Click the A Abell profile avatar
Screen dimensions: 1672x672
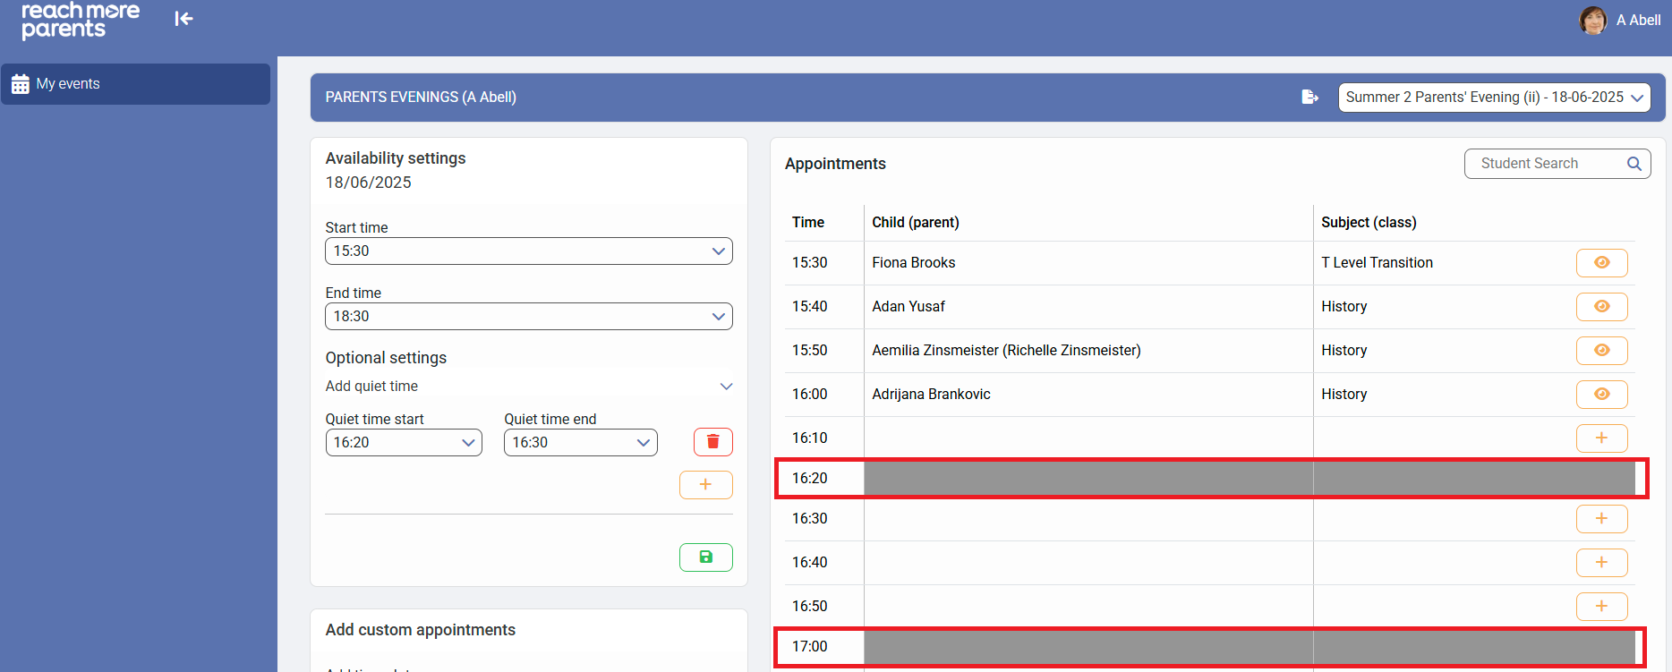(x=1592, y=20)
